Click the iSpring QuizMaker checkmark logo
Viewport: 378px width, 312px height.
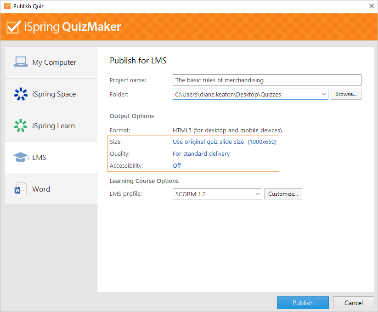coord(13,27)
